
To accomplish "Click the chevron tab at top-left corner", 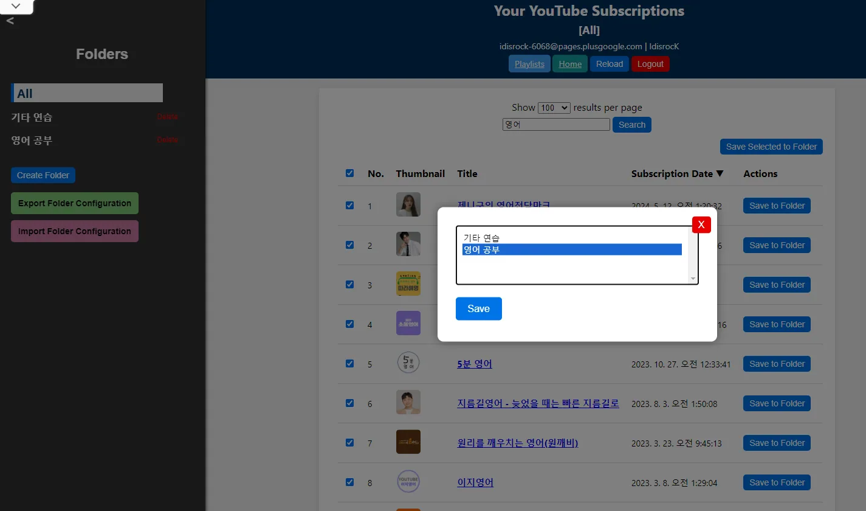I will click(16, 6).
